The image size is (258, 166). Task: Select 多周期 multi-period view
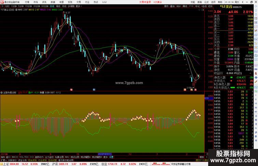coord(71,6)
